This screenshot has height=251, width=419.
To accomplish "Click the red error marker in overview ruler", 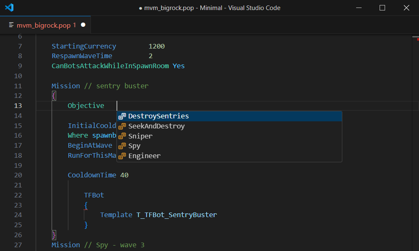I will [x=418, y=39].
